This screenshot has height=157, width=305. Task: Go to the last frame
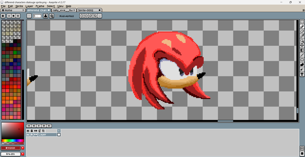(49, 126)
